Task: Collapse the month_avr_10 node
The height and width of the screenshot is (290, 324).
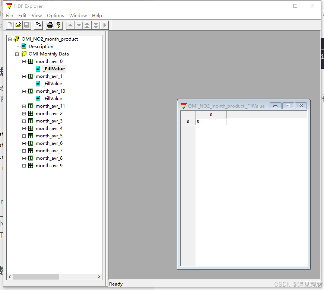Action: click(24, 91)
